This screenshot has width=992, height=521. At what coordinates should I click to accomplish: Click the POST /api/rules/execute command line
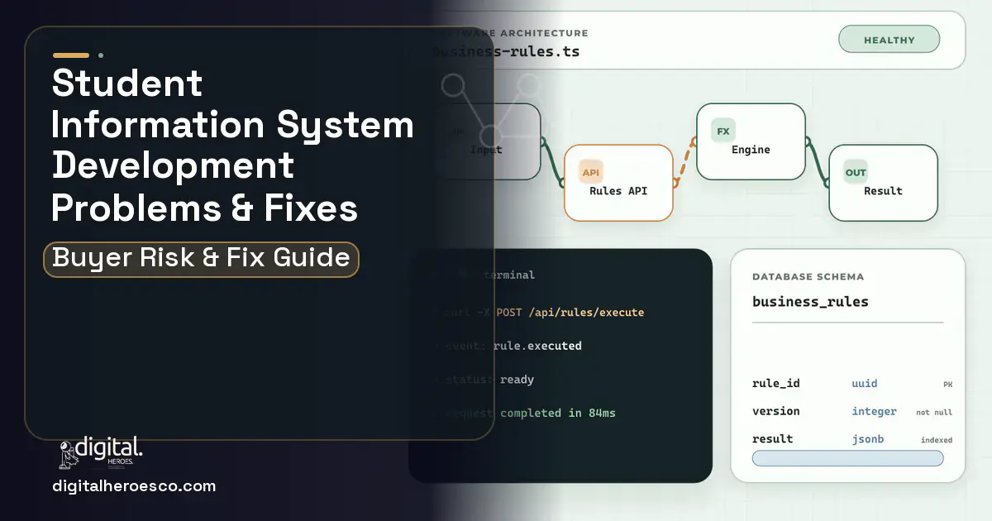pyautogui.click(x=539, y=313)
